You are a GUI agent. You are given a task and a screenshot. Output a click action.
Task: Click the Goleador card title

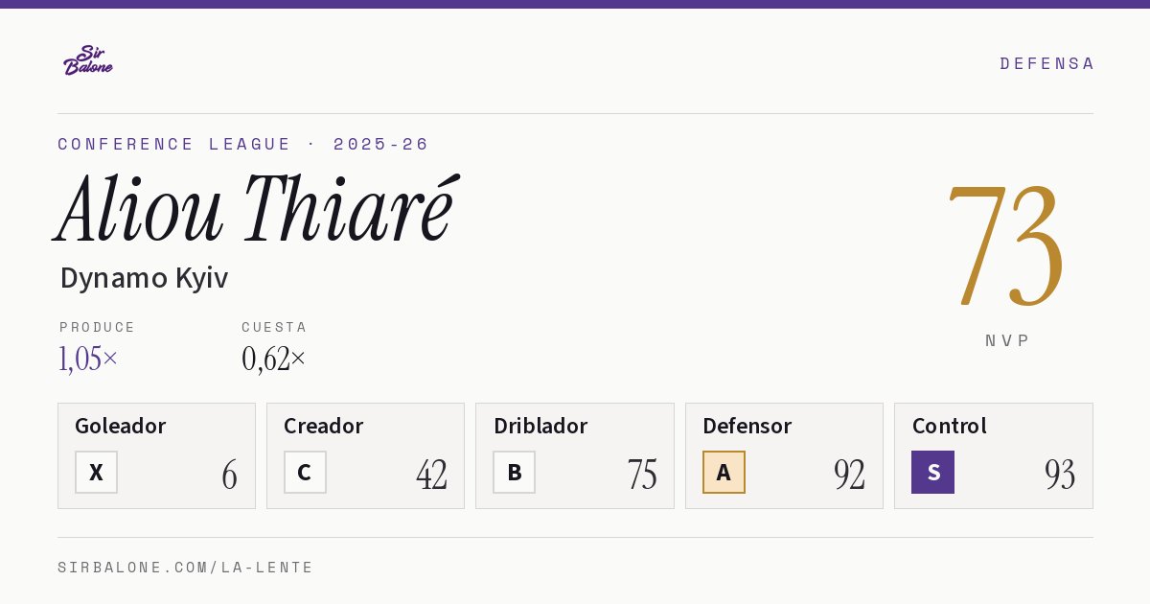tap(121, 426)
